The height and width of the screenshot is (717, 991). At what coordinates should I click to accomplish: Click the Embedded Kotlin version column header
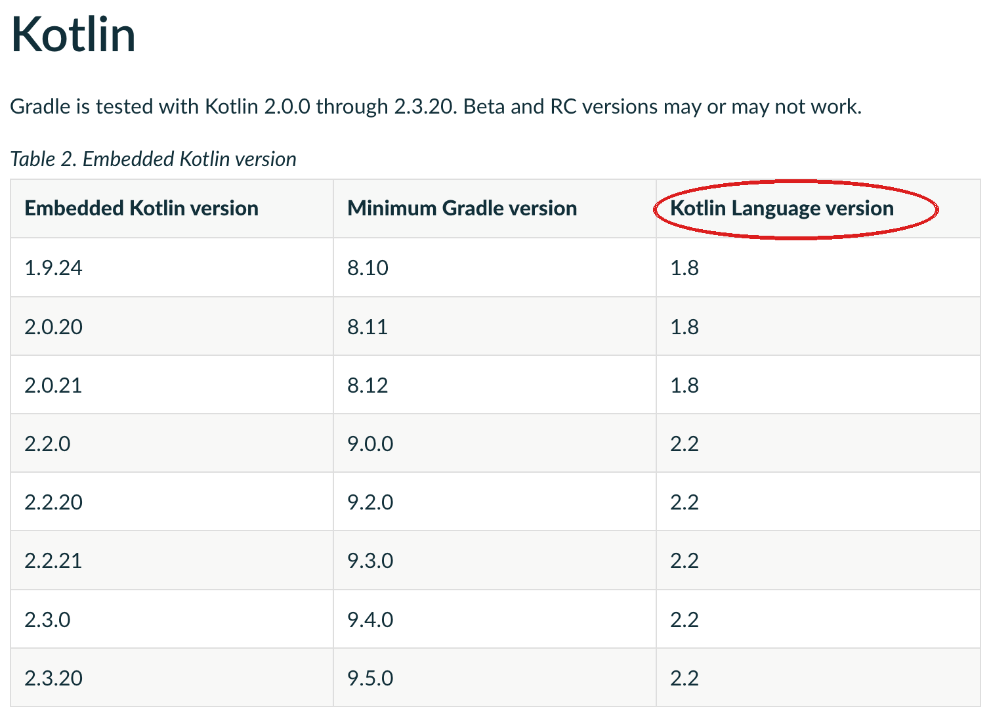click(141, 208)
